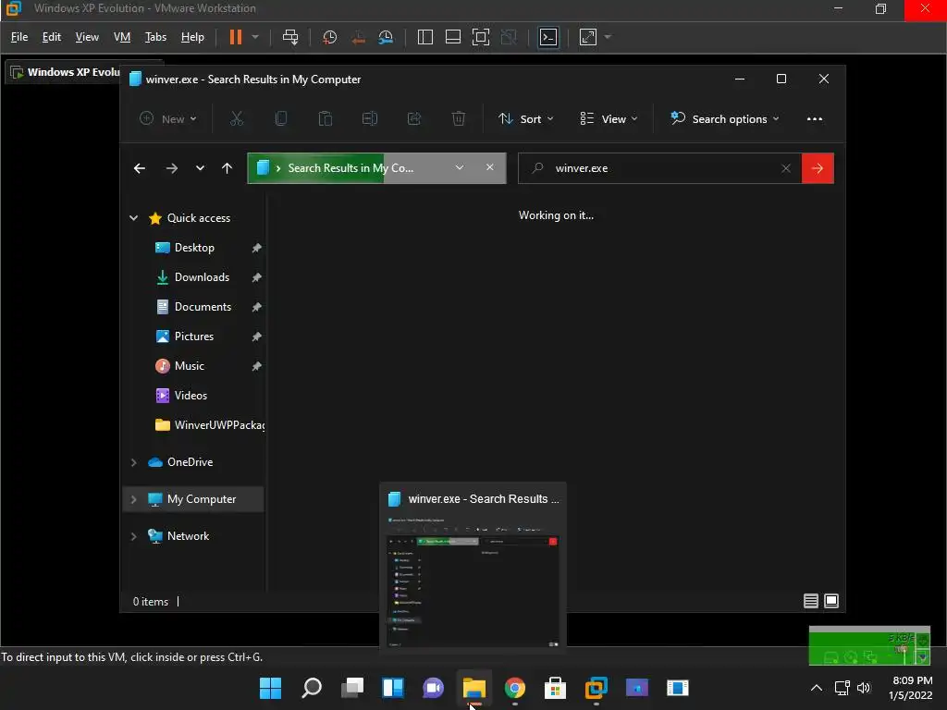Click Send Ctrl+Alt+Del icon in VMware toolbar
Screen dimensions: 947x710
(x=290, y=37)
